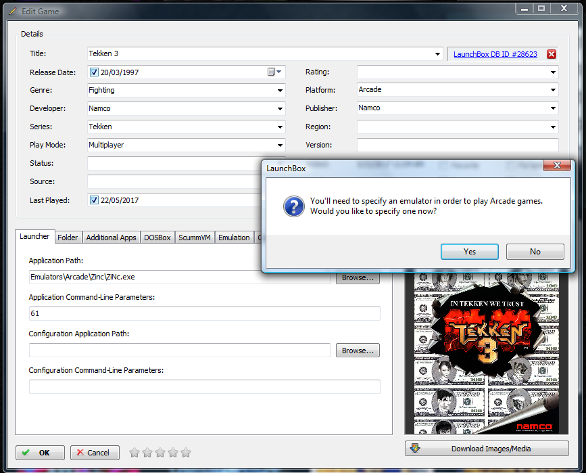The width and height of the screenshot is (586, 473).
Task: Cancel the Edit Game dialog
Action: click(95, 453)
